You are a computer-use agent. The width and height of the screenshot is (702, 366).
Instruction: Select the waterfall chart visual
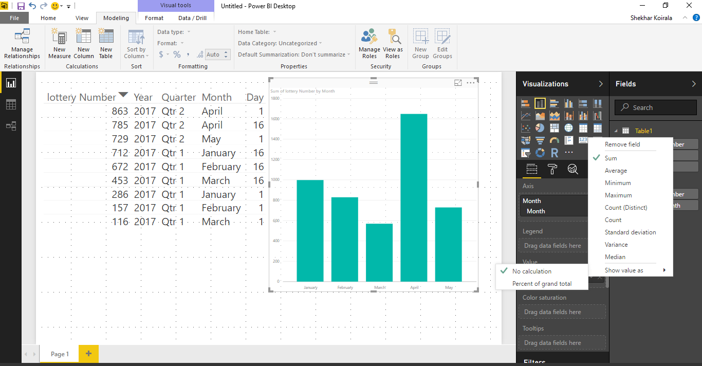(597, 116)
